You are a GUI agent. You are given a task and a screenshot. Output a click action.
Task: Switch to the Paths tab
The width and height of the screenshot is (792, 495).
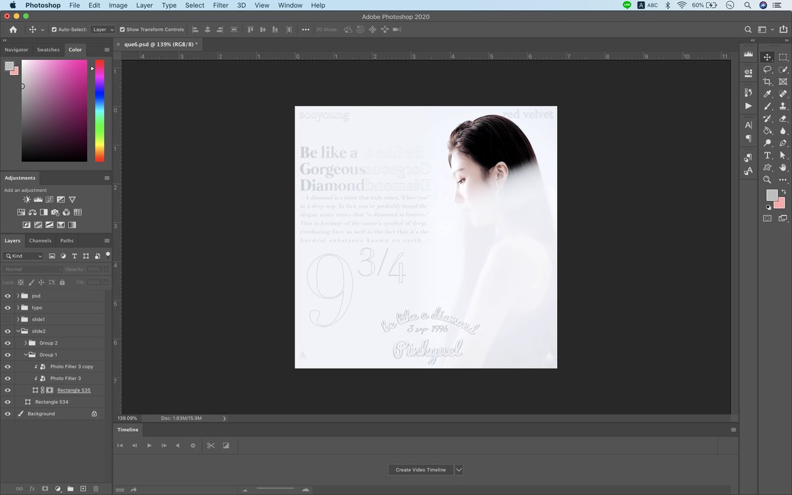tap(67, 241)
